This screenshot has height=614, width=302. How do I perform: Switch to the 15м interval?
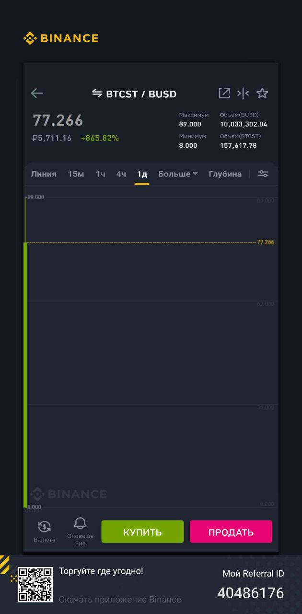[x=76, y=174]
